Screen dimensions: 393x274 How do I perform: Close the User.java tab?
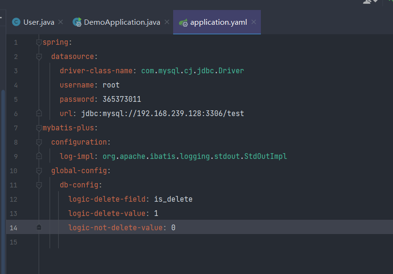[x=61, y=22]
